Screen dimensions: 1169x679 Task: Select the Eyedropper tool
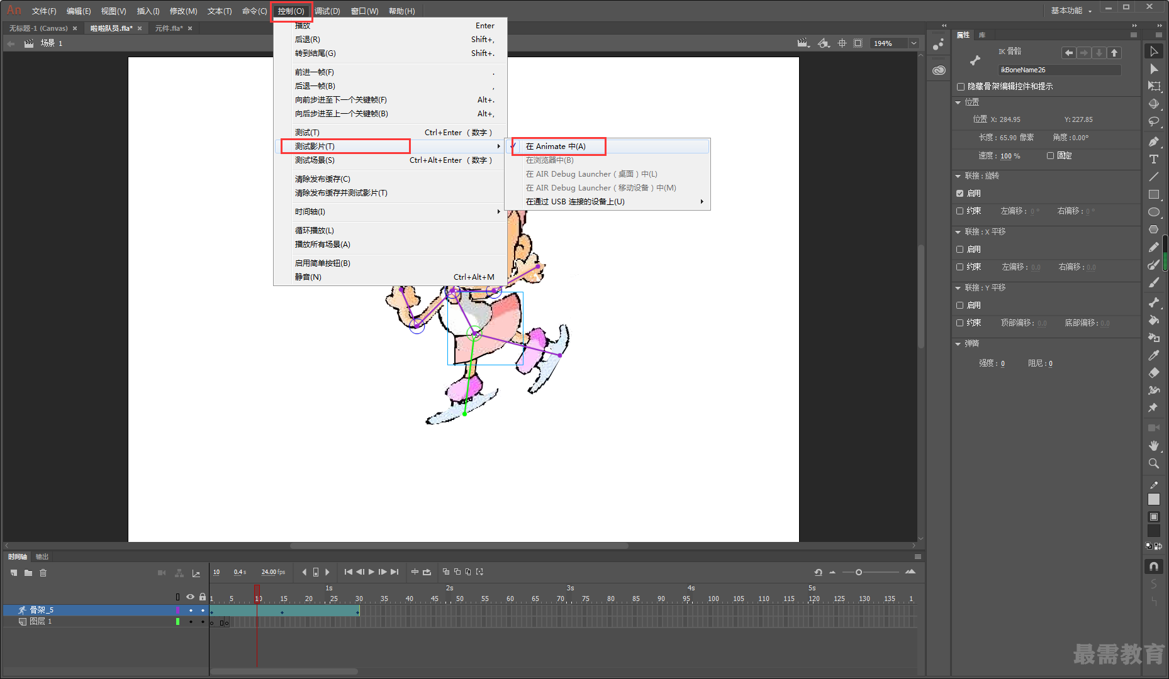pyautogui.click(x=1153, y=355)
